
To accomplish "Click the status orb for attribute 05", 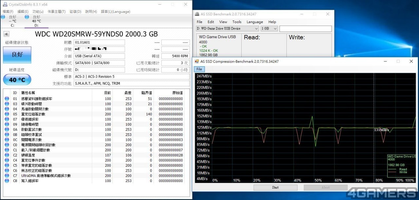I will coord(7,114).
